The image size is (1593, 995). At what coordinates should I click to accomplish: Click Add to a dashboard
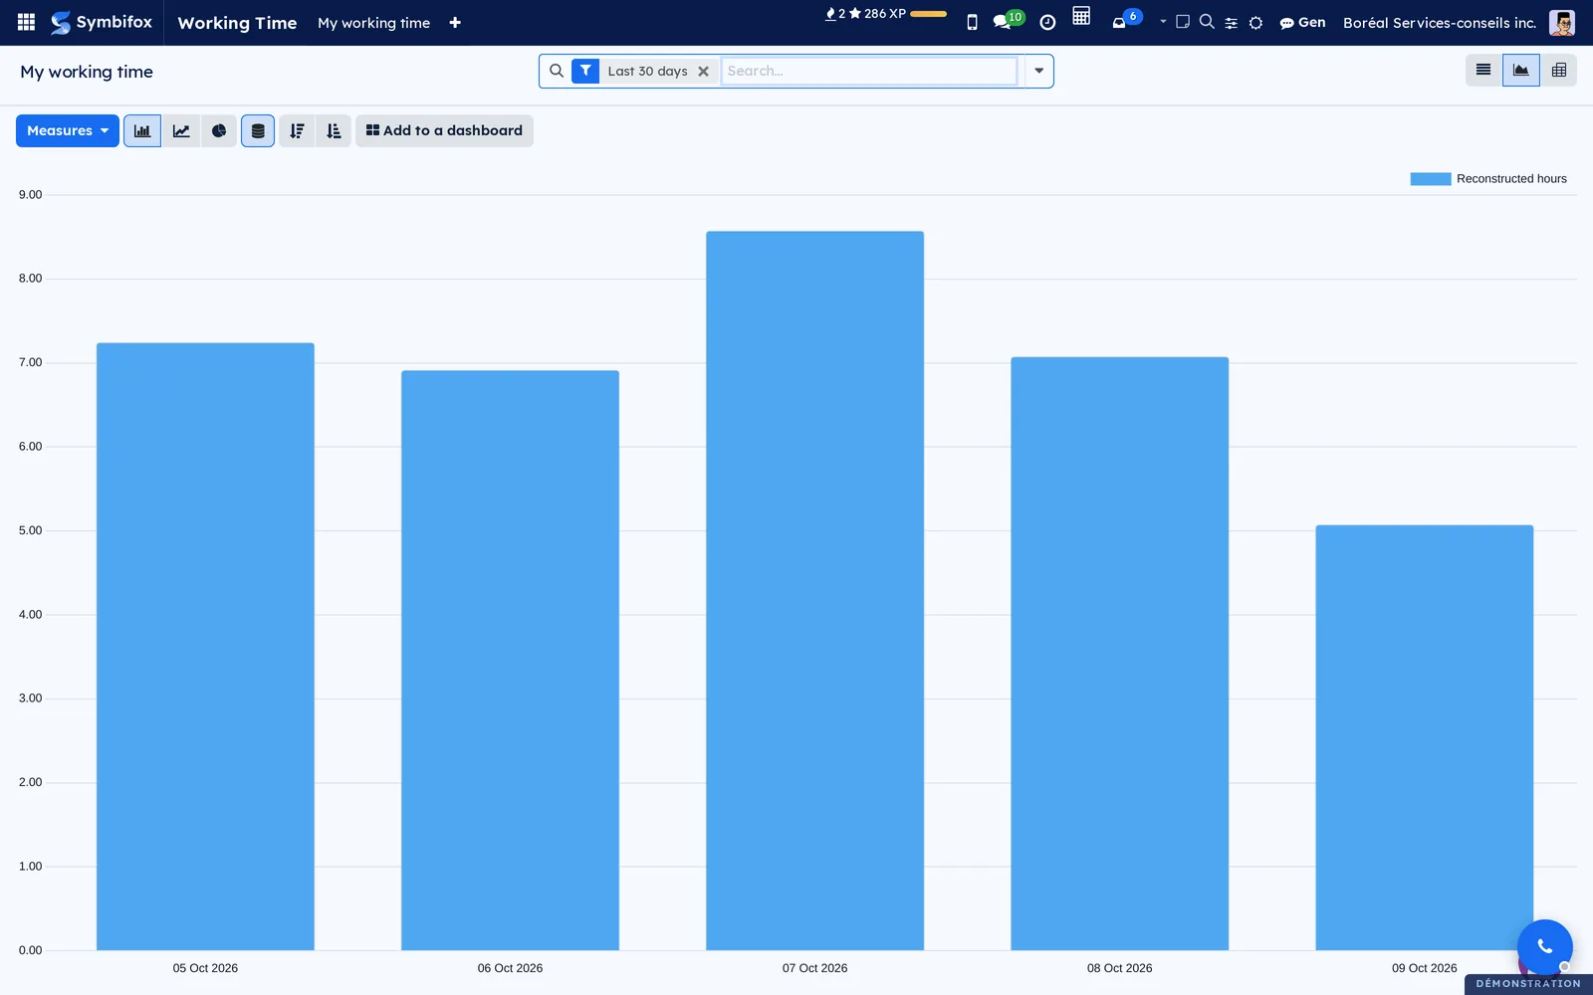pyautogui.click(x=444, y=130)
